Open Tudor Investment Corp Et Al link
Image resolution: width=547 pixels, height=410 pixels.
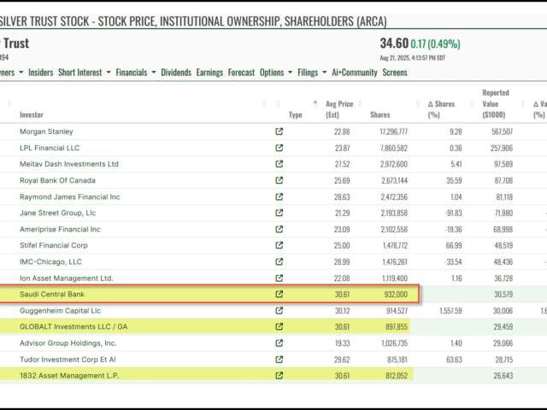coord(68,359)
